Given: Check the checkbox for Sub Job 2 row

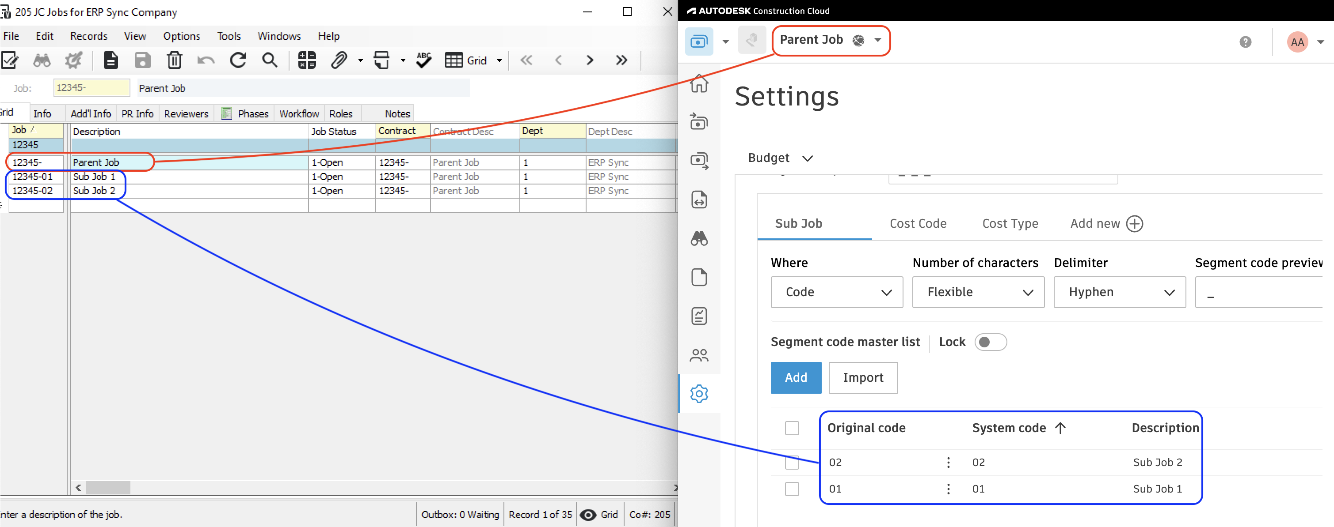Looking at the screenshot, I should (792, 463).
